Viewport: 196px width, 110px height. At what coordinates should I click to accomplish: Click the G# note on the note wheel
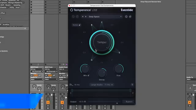(x=84, y=53)
